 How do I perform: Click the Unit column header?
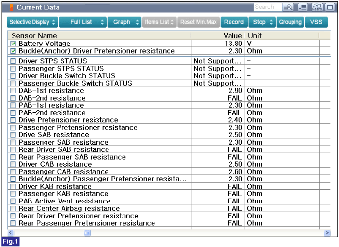pos(281,36)
